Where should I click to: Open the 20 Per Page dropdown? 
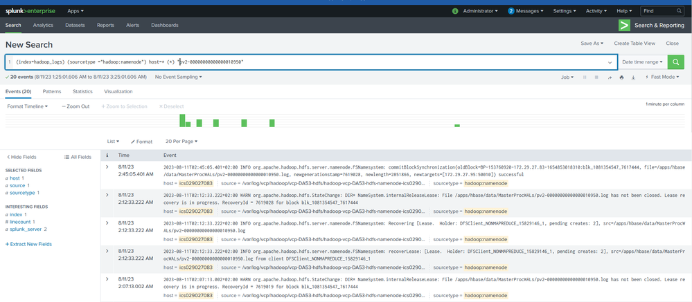[x=181, y=141]
